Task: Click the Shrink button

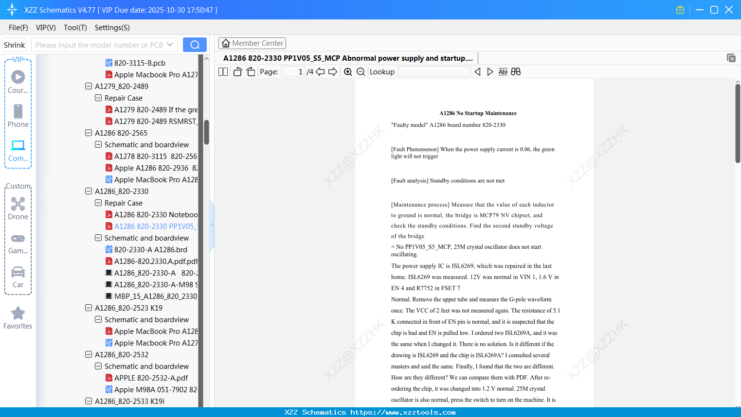Action: coord(14,45)
